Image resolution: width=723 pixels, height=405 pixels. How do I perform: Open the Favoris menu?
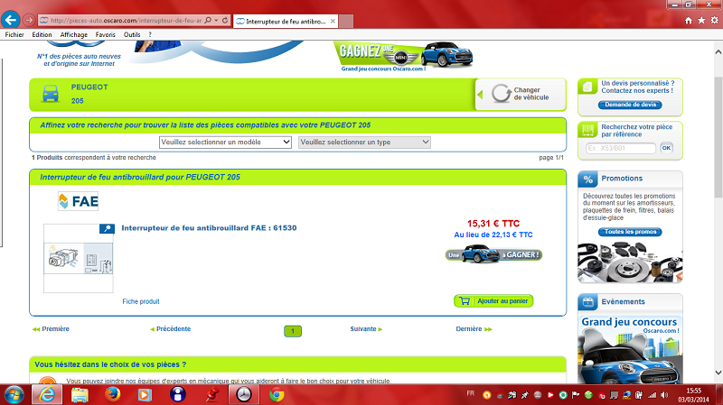tap(106, 34)
